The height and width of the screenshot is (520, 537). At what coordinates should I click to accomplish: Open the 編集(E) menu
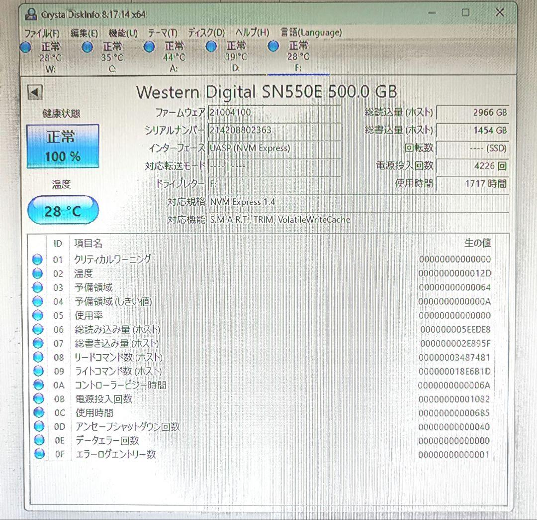tap(84, 33)
